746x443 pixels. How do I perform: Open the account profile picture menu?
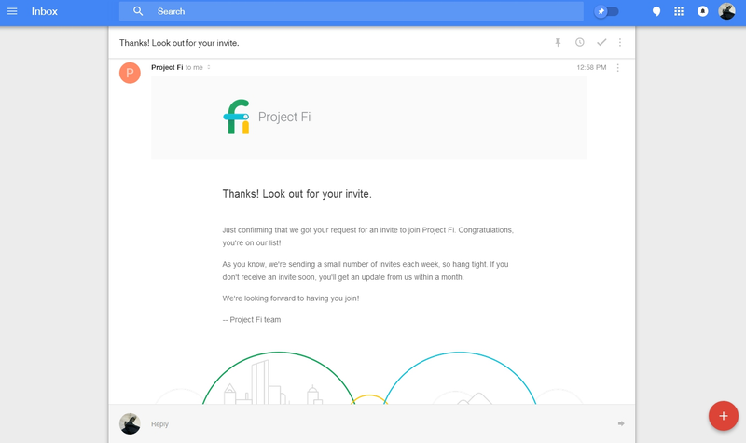(726, 11)
